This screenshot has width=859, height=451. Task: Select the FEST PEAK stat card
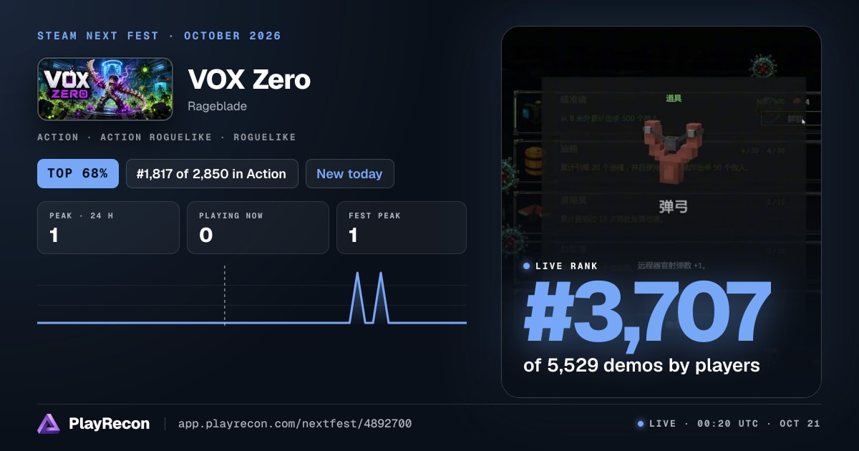pos(402,228)
